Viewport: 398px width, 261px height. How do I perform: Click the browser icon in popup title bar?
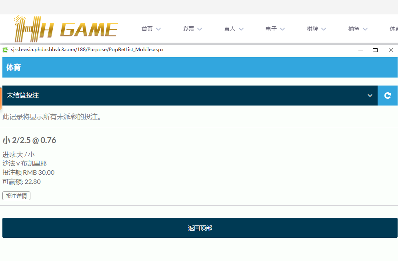[5, 50]
